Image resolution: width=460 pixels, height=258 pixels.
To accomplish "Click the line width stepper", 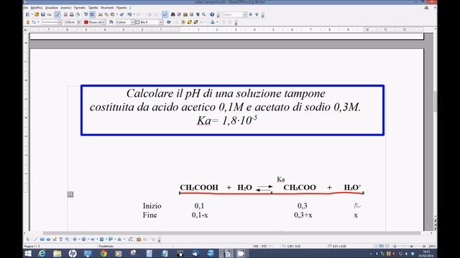I will pos(78,22).
